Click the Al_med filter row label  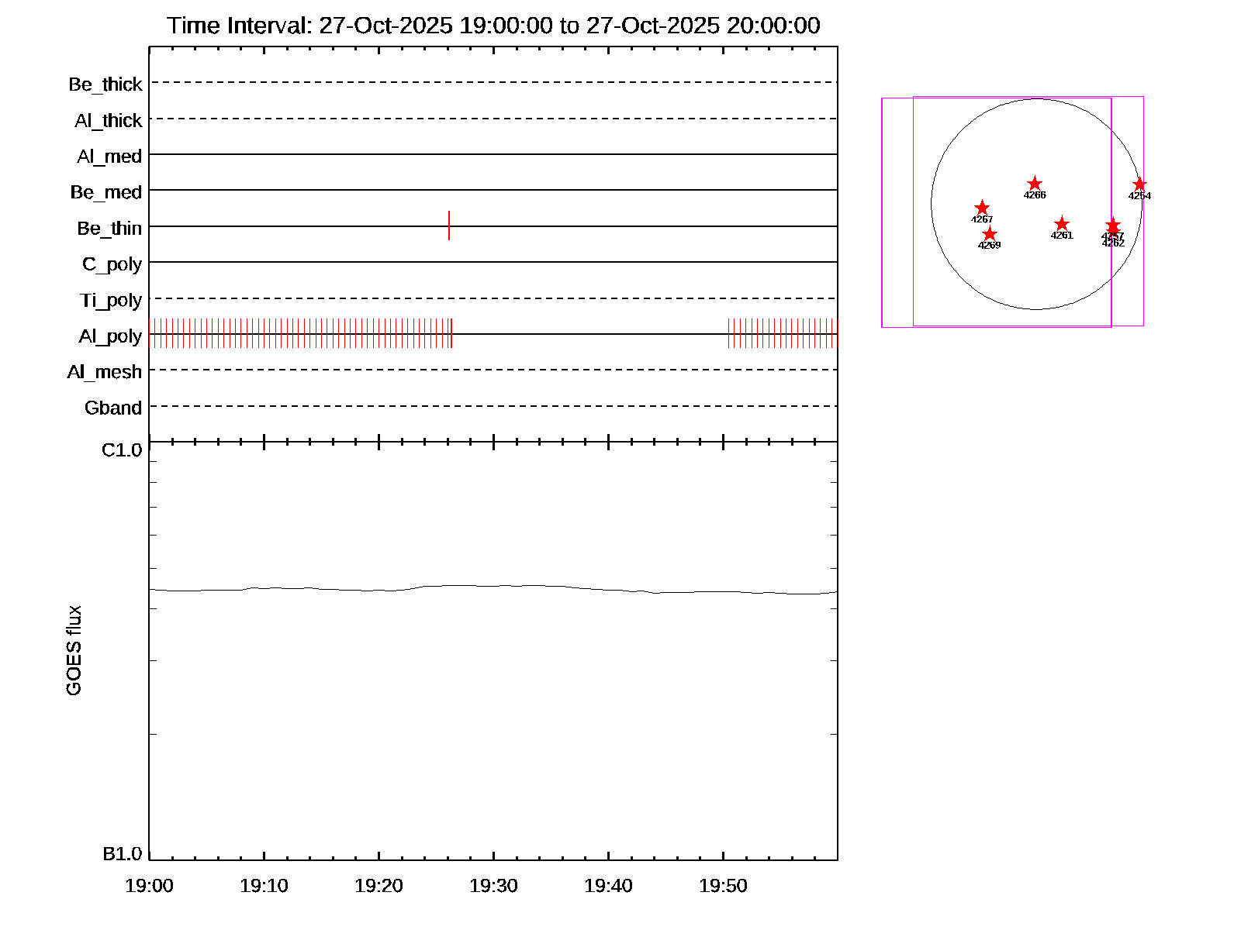tap(109, 157)
